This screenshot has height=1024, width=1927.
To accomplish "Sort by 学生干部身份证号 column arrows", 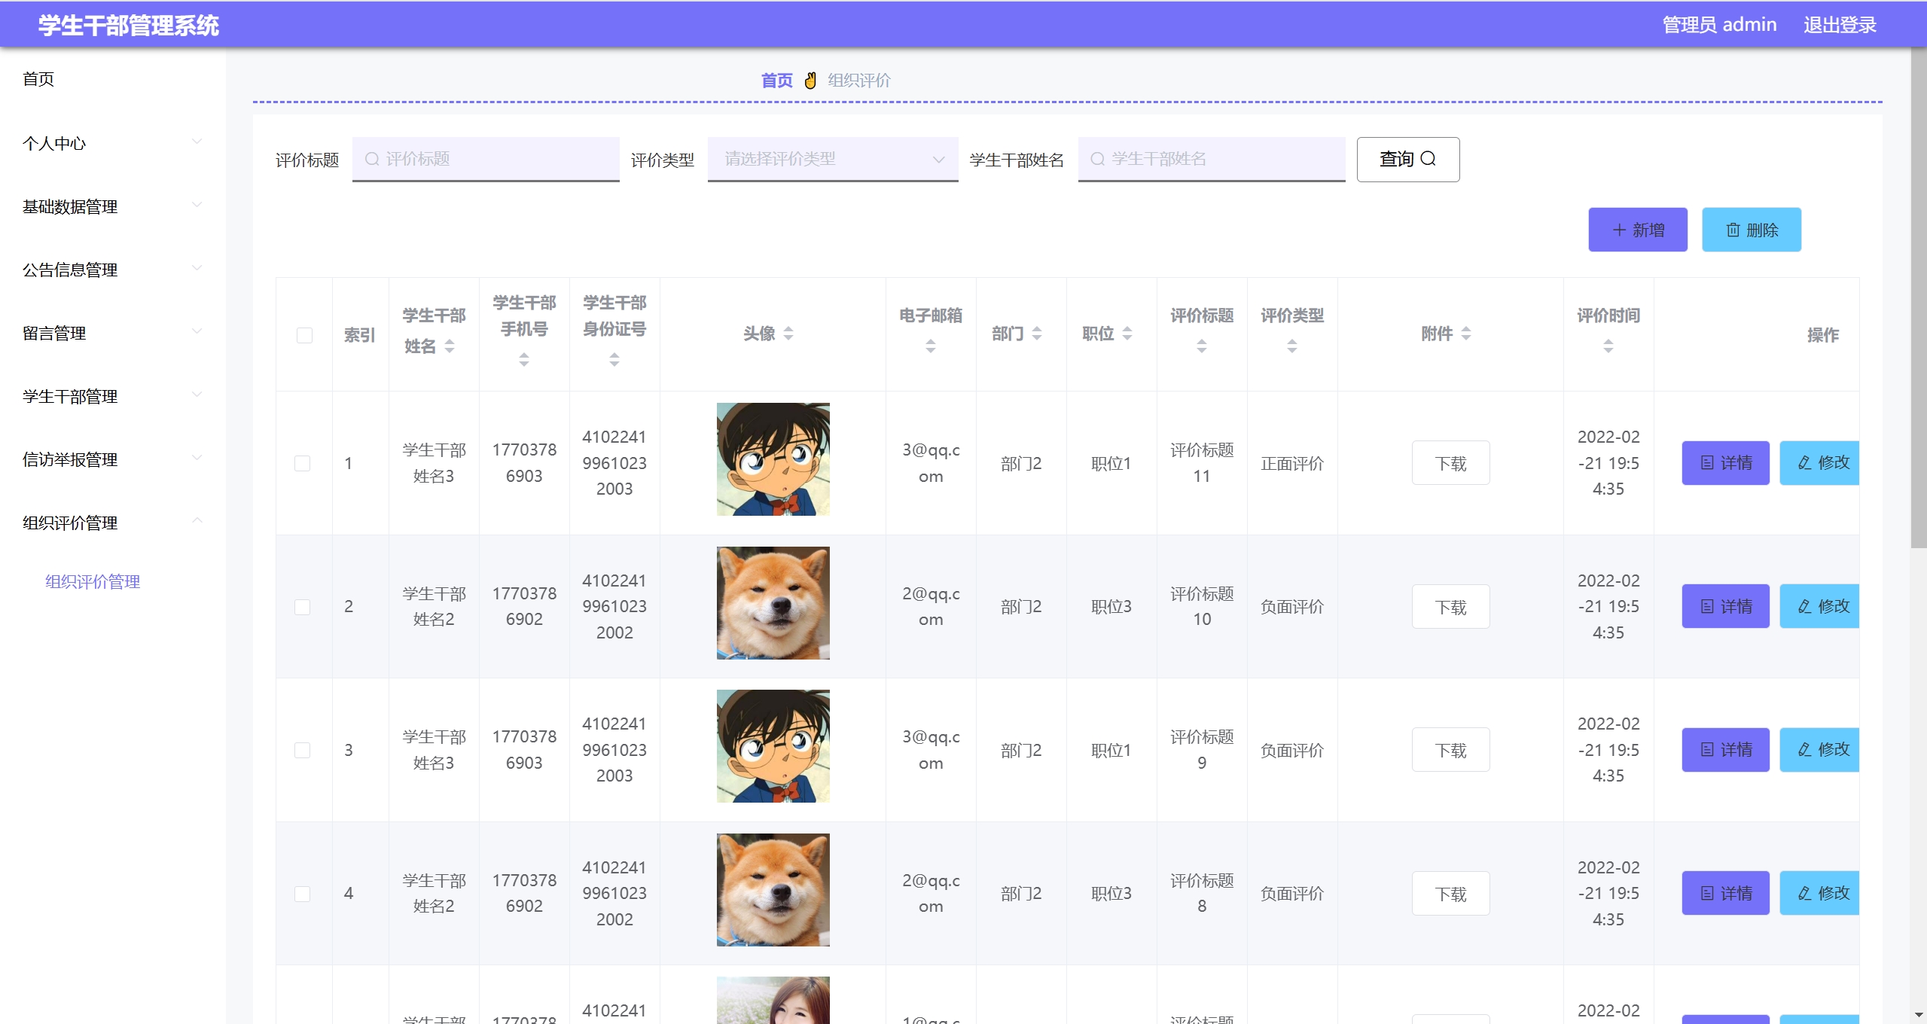I will [614, 360].
